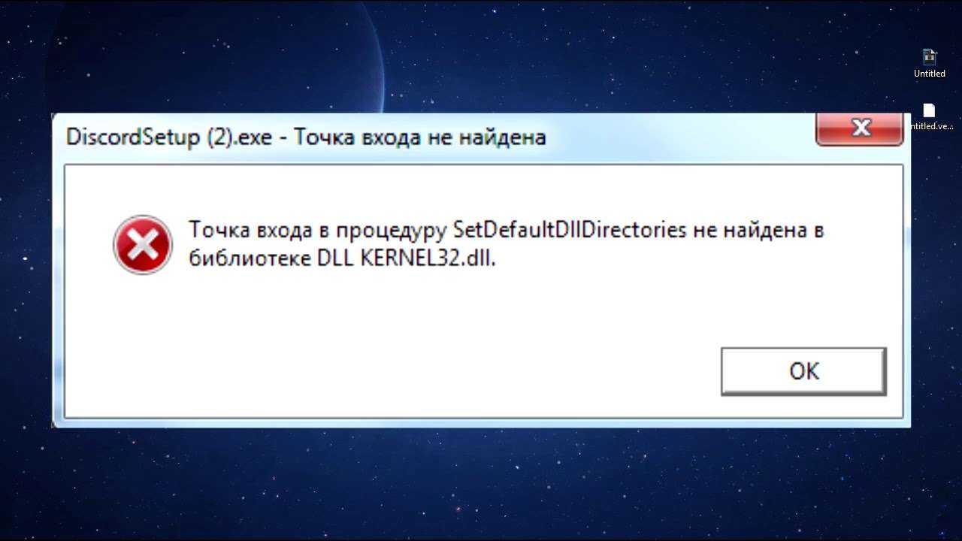Click the starry desktop wallpaper below the dialog
Viewport: 962px width, 541px height.
[x=481, y=481]
